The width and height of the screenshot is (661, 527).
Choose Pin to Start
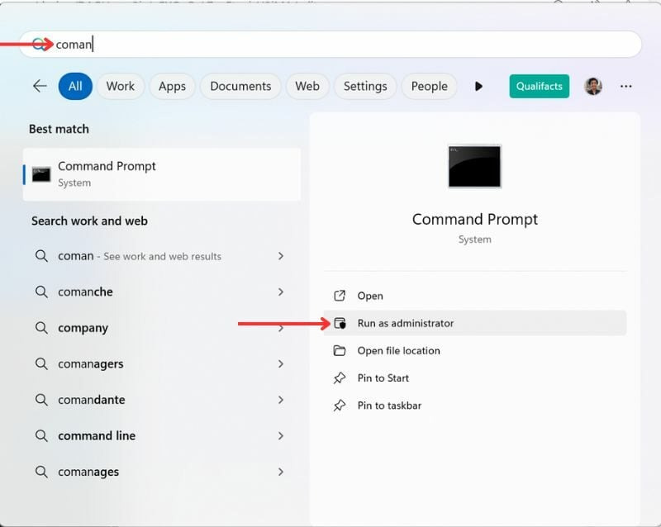click(x=474, y=378)
